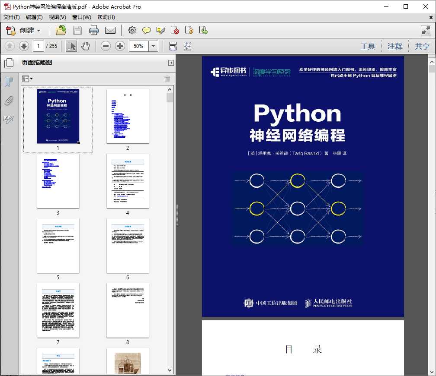Click the rotate page icon
This screenshot has height=376, width=436.
189,30
